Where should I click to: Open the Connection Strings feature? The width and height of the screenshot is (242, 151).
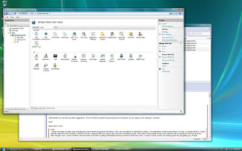[x=102, y=36]
